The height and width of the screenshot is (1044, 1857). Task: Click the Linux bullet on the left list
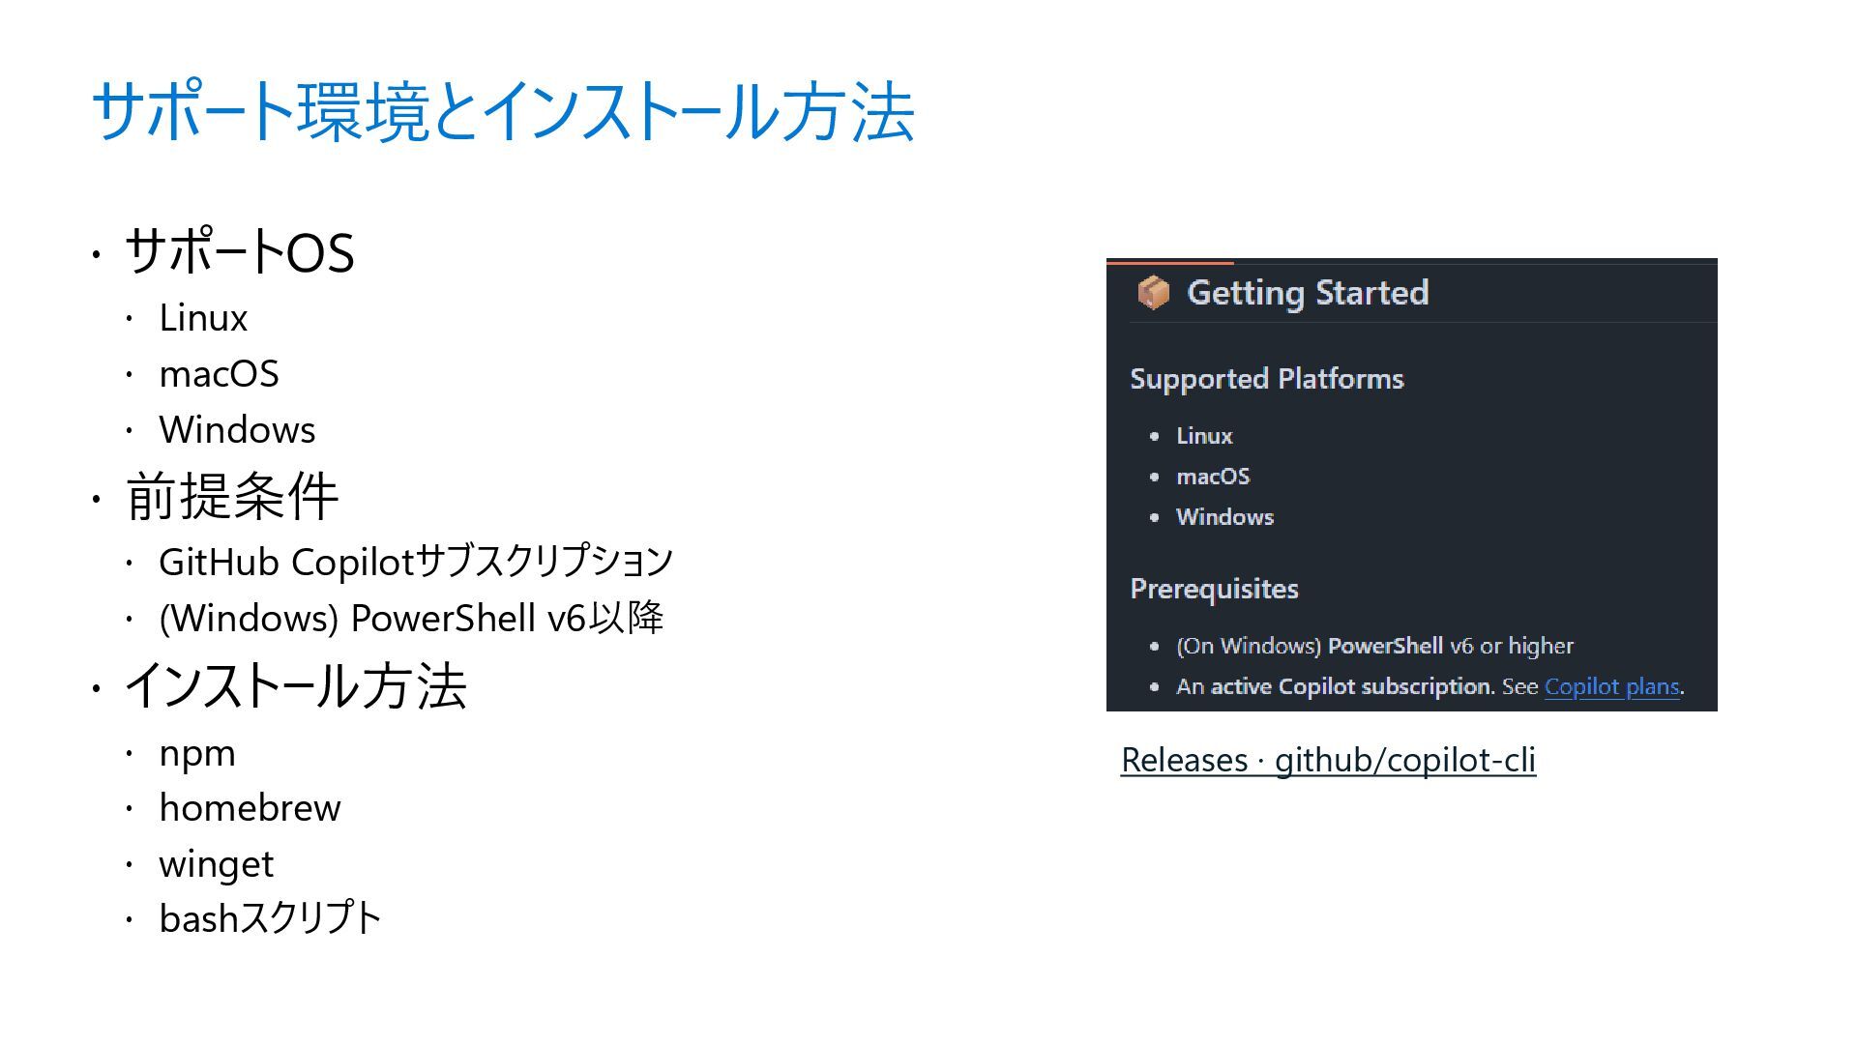click(x=203, y=318)
